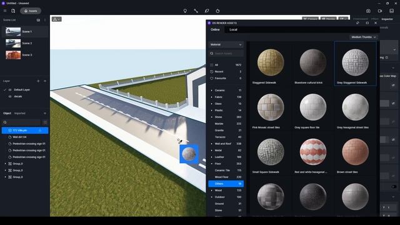The height and width of the screenshot is (225, 400).
Task: Select Scene 3 thumbnail
Action: pyautogui.click(x=13, y=55)
